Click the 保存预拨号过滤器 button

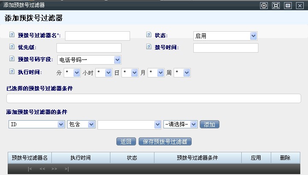point(165,142)
